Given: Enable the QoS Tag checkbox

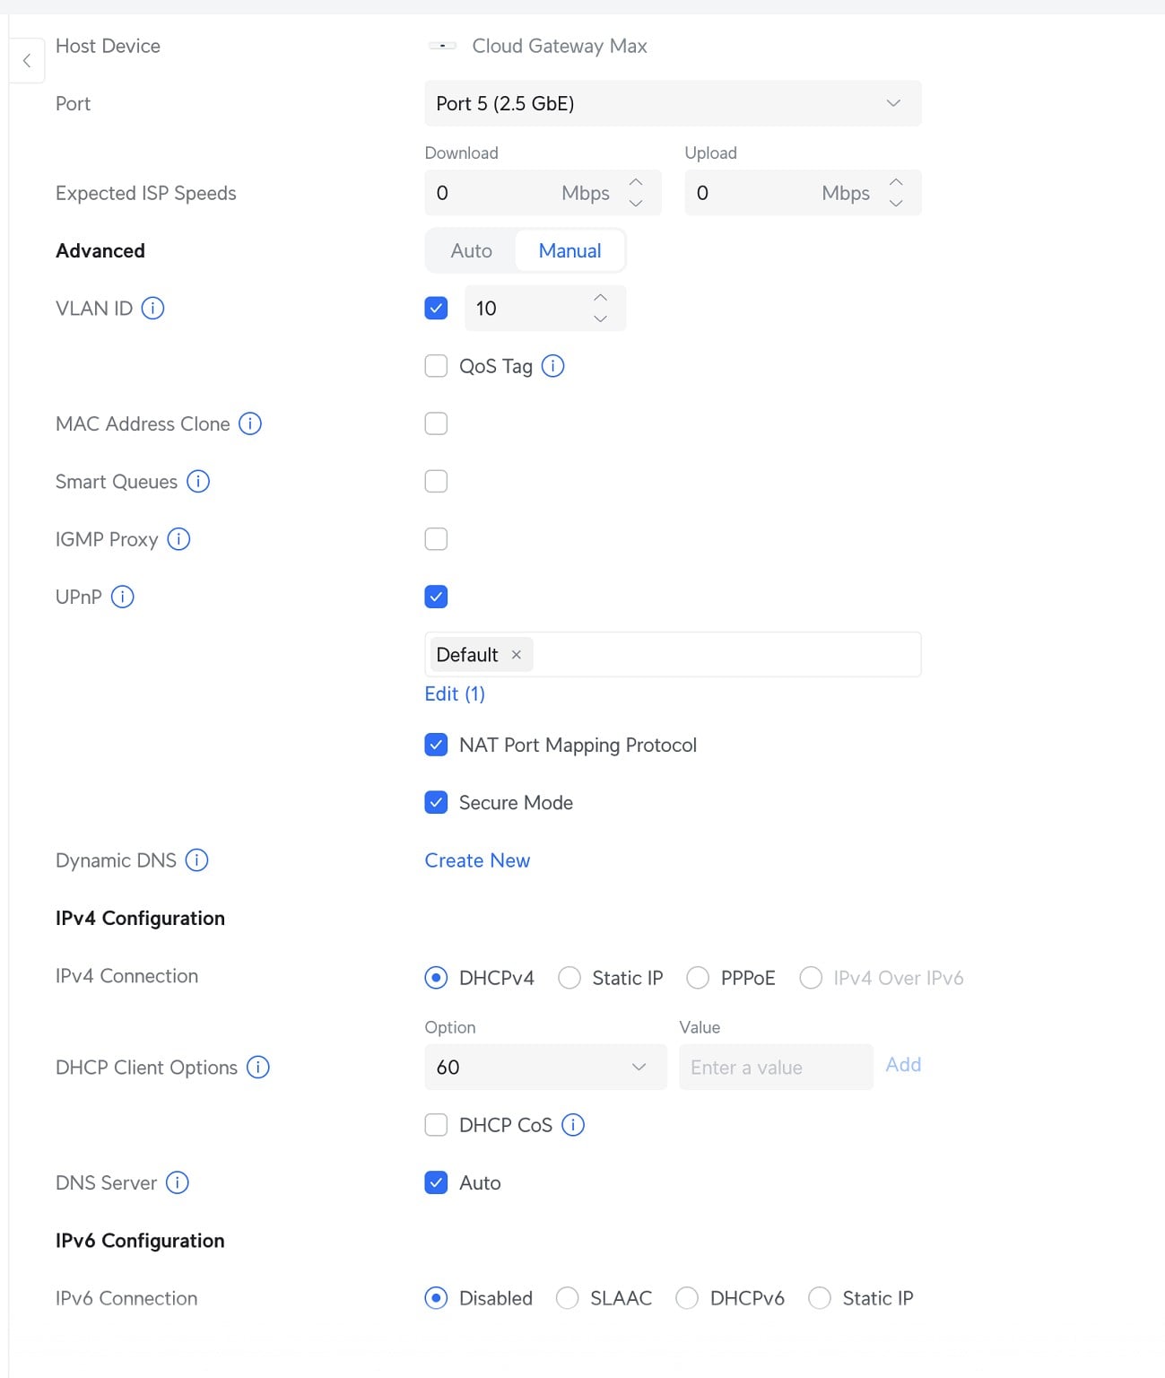Looking at the screenshot, I should pos(436,366).
